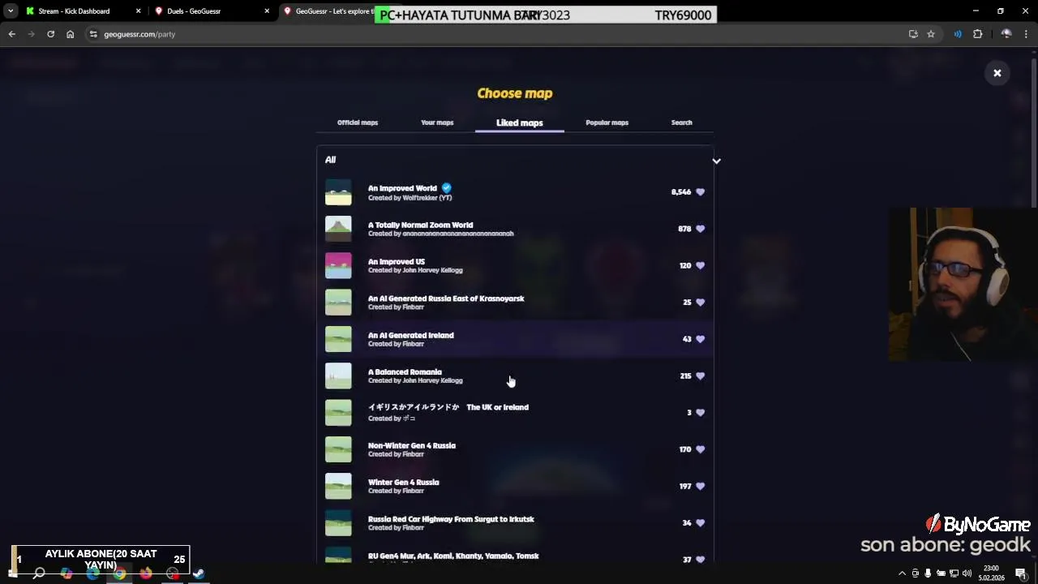The width and height of the screenshot is (1038, 584).
Task: Select A Balanced Romania map thumbnail
Action: (338, 376)
